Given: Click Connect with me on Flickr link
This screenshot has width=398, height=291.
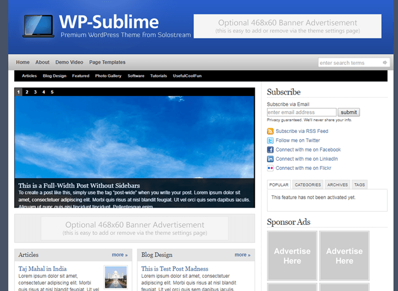Looking at the screenshot, I should (303, 168).
